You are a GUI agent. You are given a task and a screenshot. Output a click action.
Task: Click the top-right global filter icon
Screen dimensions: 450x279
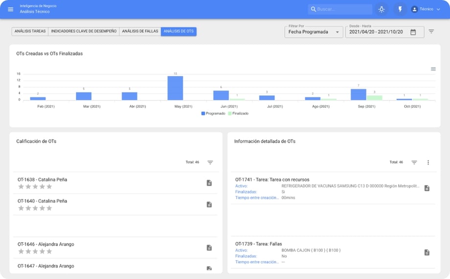[431, 31]
